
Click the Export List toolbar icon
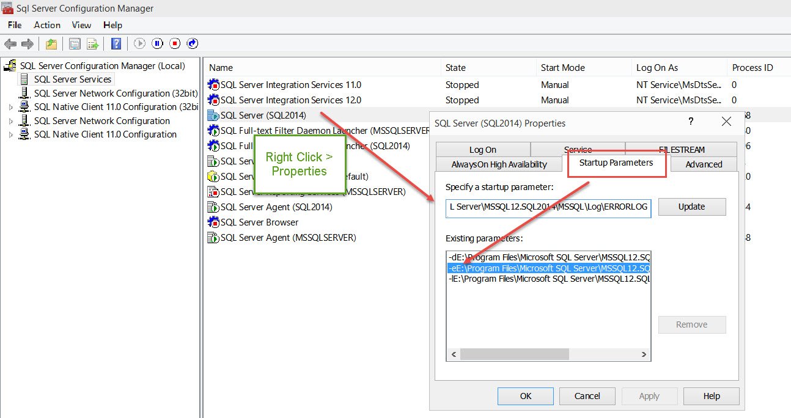[x=92, y=44]
